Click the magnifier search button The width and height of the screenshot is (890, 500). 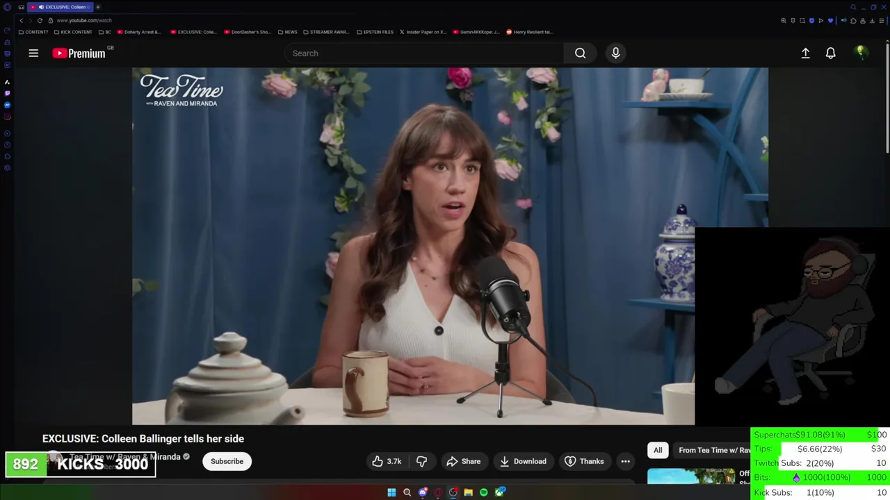pyautogui.click(x=580, y=53)
